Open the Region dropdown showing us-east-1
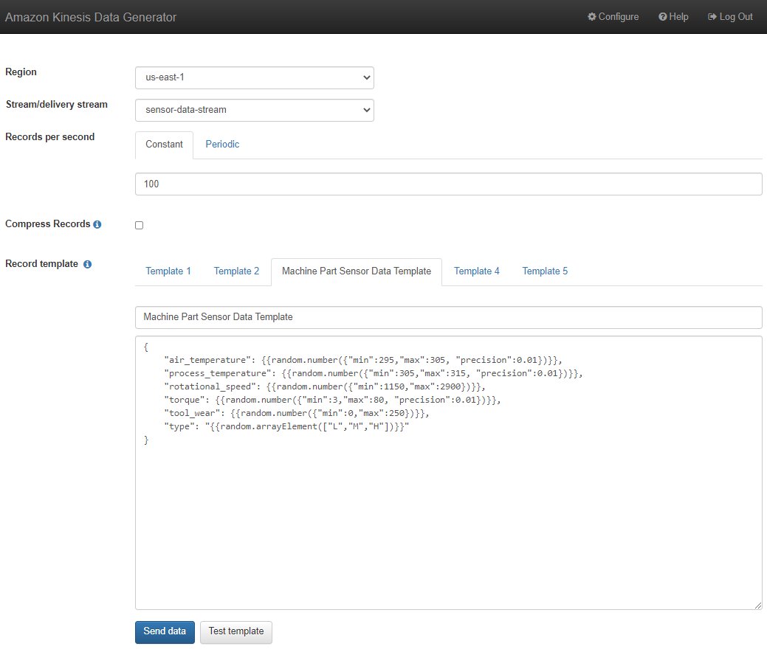Image resolution: width=767 pixels, height=652 pixels. click(255, 77)
